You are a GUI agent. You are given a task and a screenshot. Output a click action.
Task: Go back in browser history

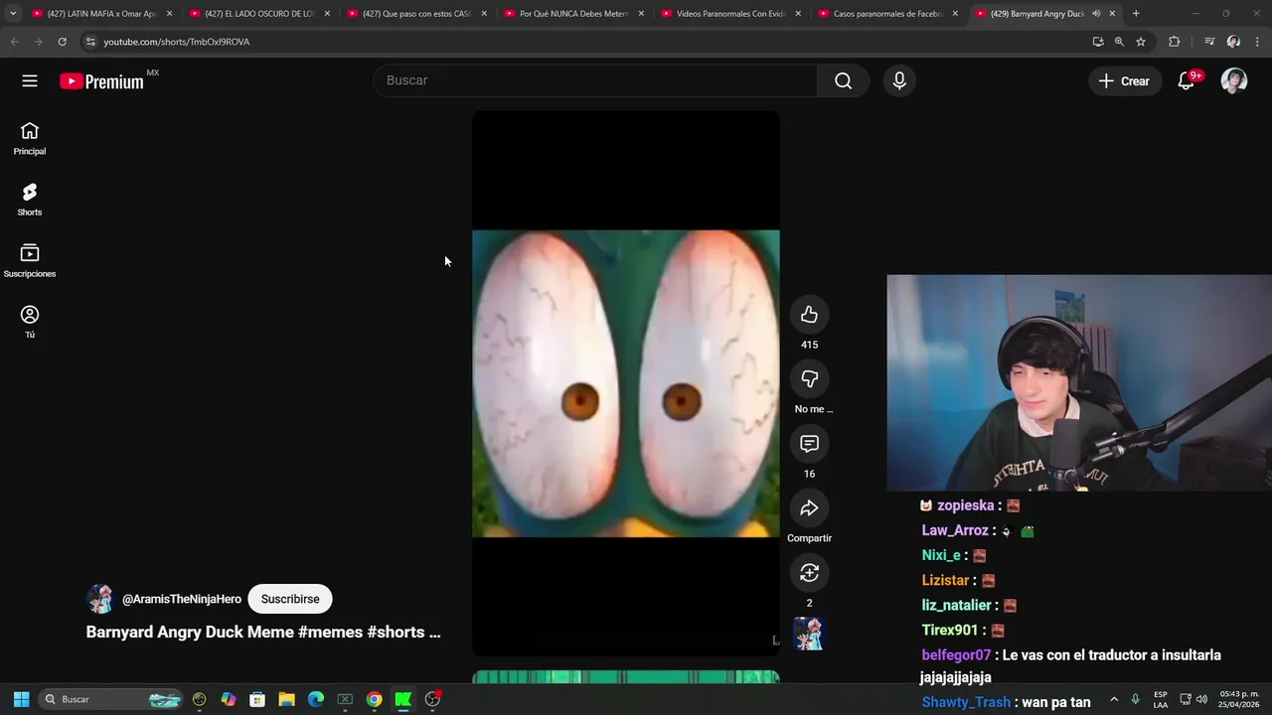[x=15, y=42]
